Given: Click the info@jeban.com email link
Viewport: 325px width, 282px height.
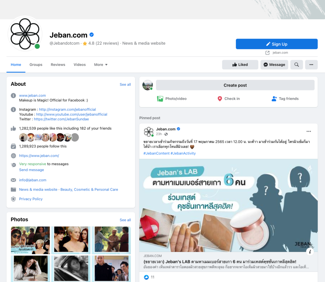Looking at the screenshot, I should 33,180.
